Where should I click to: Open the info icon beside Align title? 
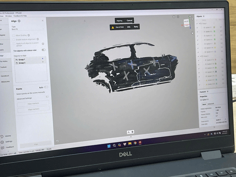(19, 21)
